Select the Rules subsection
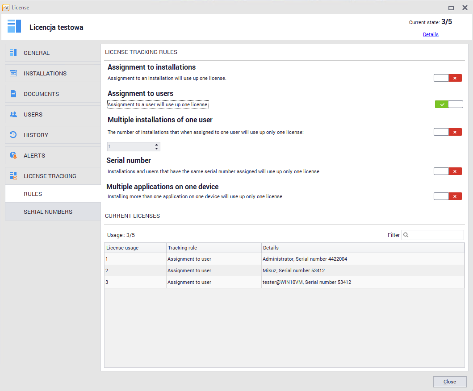The image size is (473, 391). (x=33, y=194)
